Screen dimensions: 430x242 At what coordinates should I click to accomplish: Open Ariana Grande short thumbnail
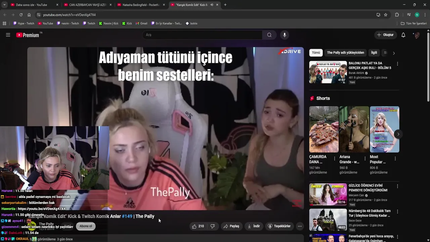(x=354, y=129)
